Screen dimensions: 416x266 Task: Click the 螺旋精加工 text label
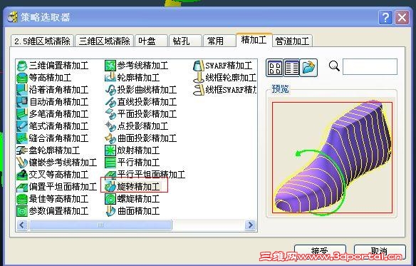(138, 199)
